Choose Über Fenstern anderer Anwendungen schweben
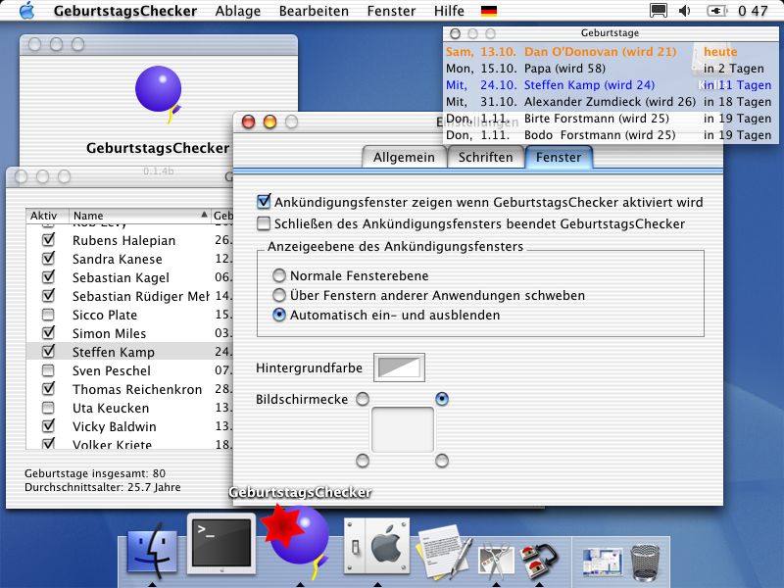This screenshot has width=784, height=588. tap(279, 295)
